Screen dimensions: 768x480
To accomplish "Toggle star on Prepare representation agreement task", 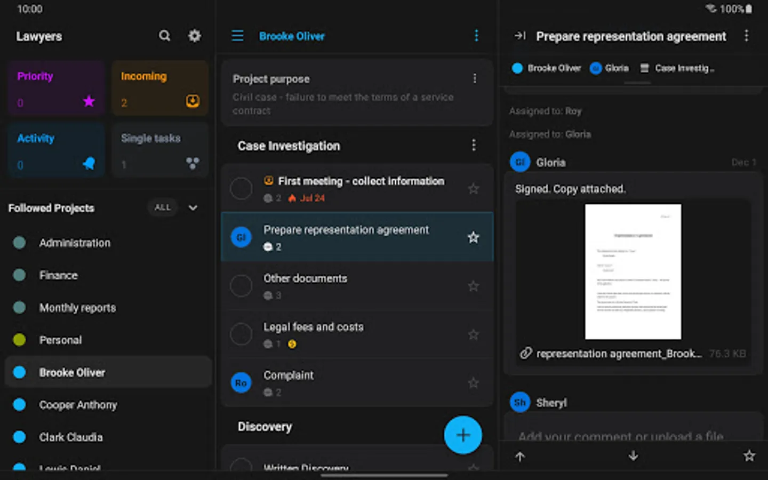I will click(473, 237).
